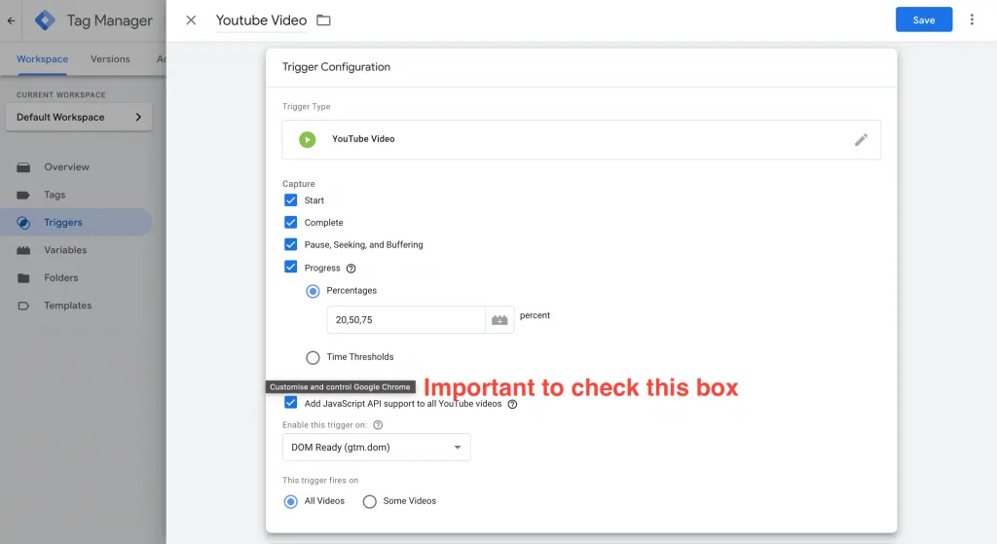Image resolution: width=997 pixels, height=544 pixels.
Task: Select the All Videos radio button
Action: (290, 501)
